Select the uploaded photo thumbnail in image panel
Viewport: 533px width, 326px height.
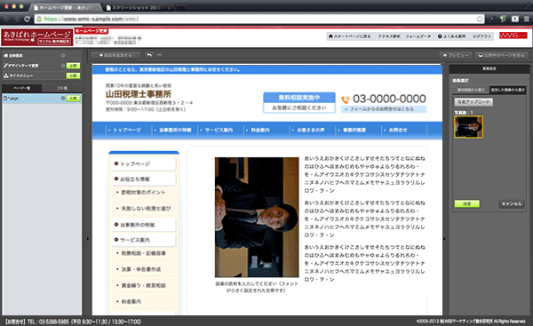point(468,127)
